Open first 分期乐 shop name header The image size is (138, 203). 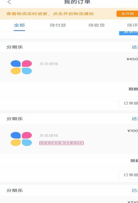click(14, 47)
